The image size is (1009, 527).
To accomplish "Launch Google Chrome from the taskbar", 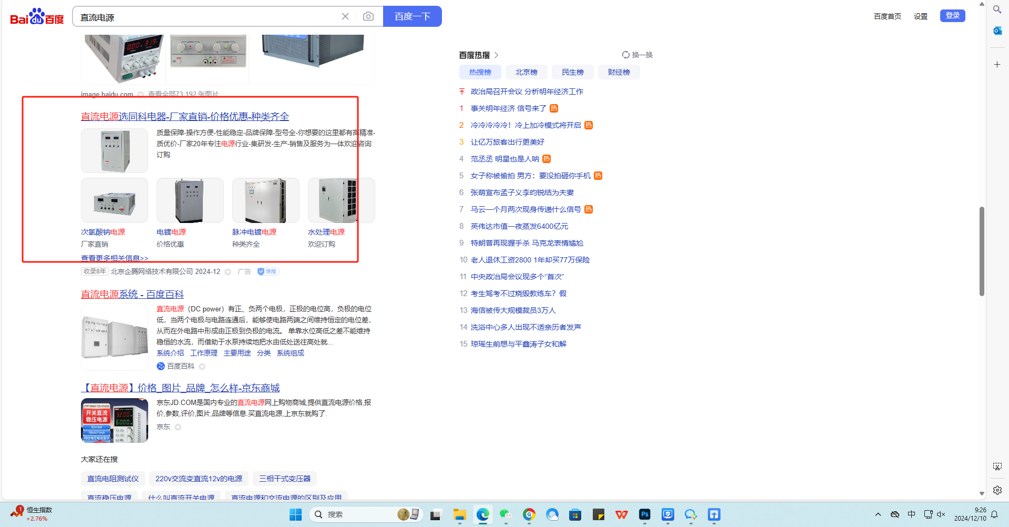I will (x=529, y=514).
